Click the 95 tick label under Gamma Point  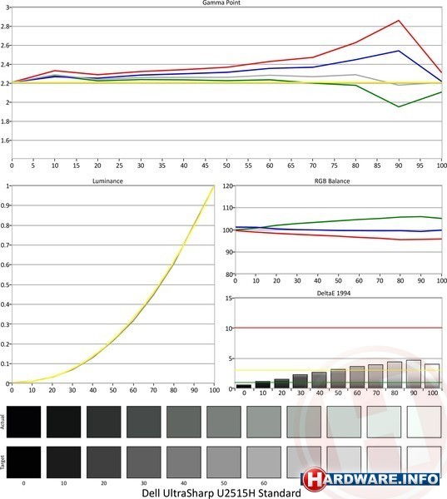(x=420, y=166)
